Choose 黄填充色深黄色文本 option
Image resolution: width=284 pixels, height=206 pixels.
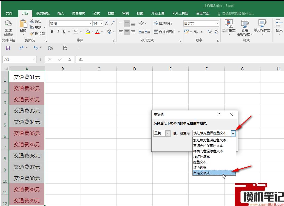pyautogui.click(x=214, y=145)
